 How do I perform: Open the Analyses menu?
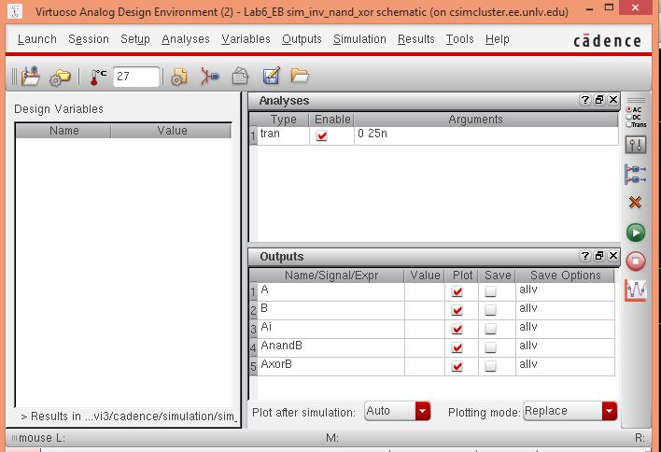pyautogui.click(x=186, y=39)
